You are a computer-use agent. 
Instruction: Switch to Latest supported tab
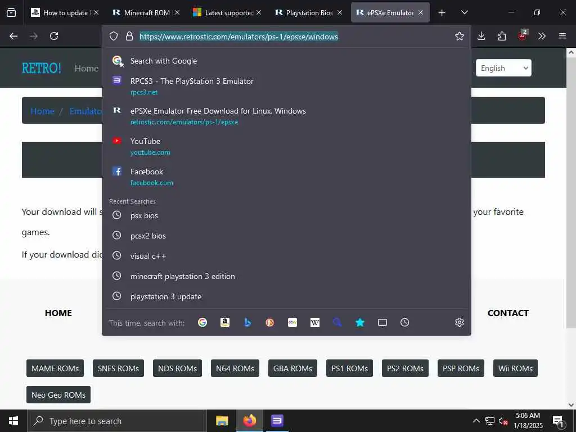point(227,13)
